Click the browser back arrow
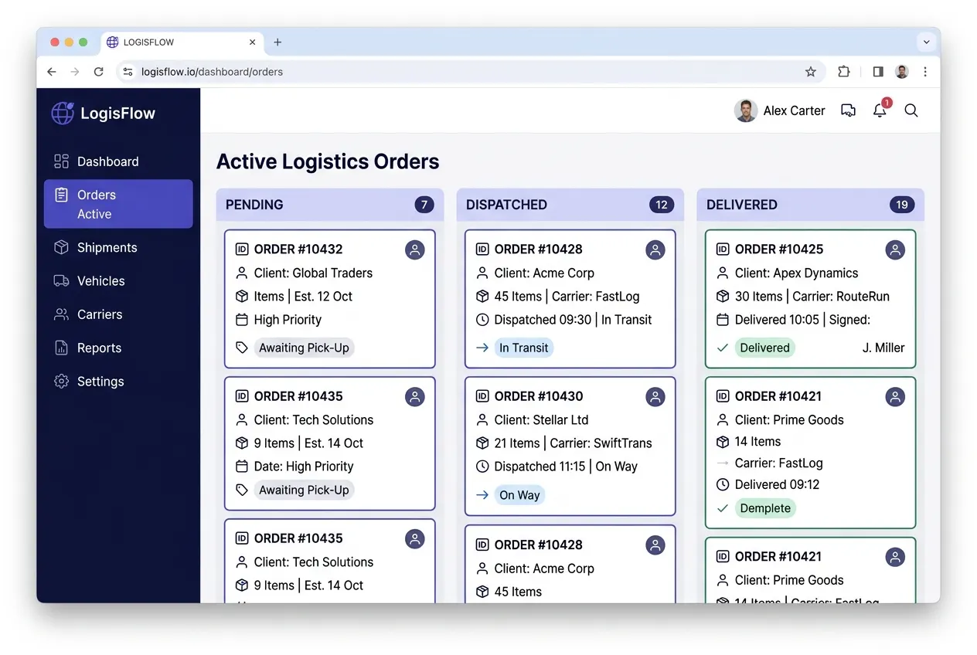This screenshot has width=977, height=655. click(52, 72)
